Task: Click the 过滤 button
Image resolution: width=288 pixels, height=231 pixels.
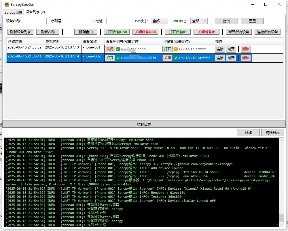Action: coord(248,133)
